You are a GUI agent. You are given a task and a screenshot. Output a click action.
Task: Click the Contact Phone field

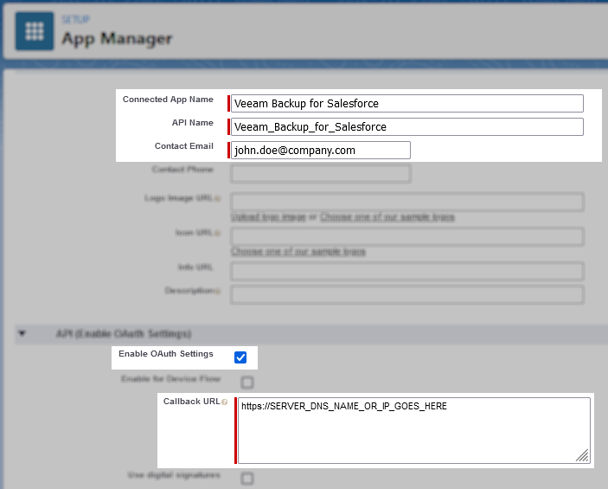tap(321, 173)
